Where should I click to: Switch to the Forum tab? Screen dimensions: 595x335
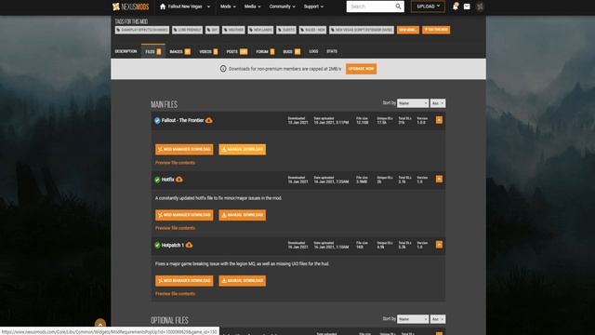point(265,51)
